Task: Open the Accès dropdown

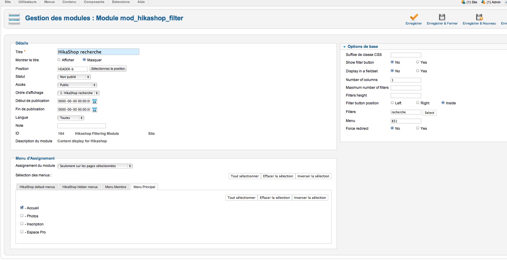Action: 77,85
